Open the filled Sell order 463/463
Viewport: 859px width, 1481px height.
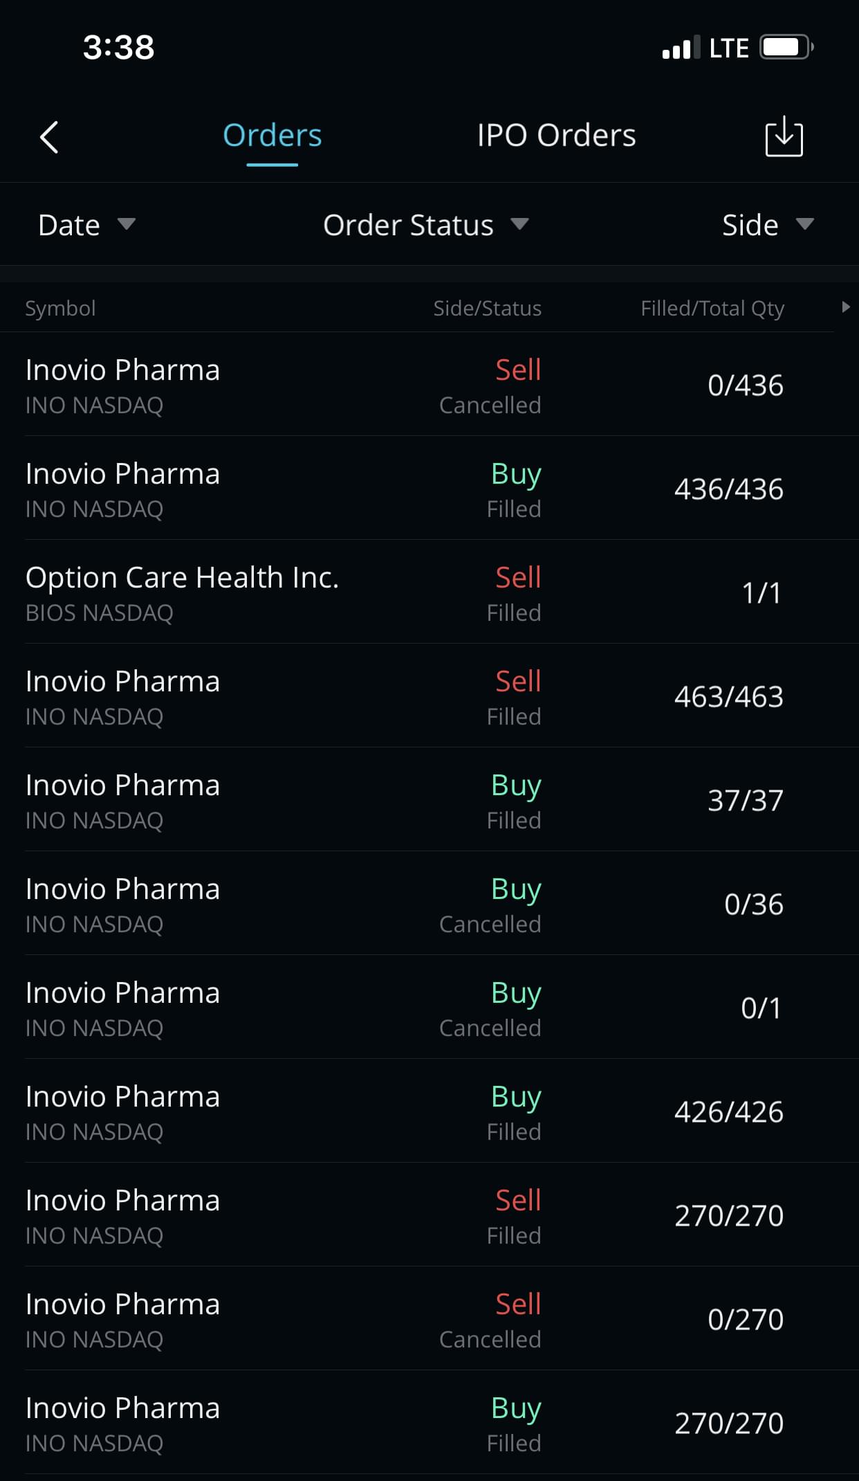click(429, 696)
